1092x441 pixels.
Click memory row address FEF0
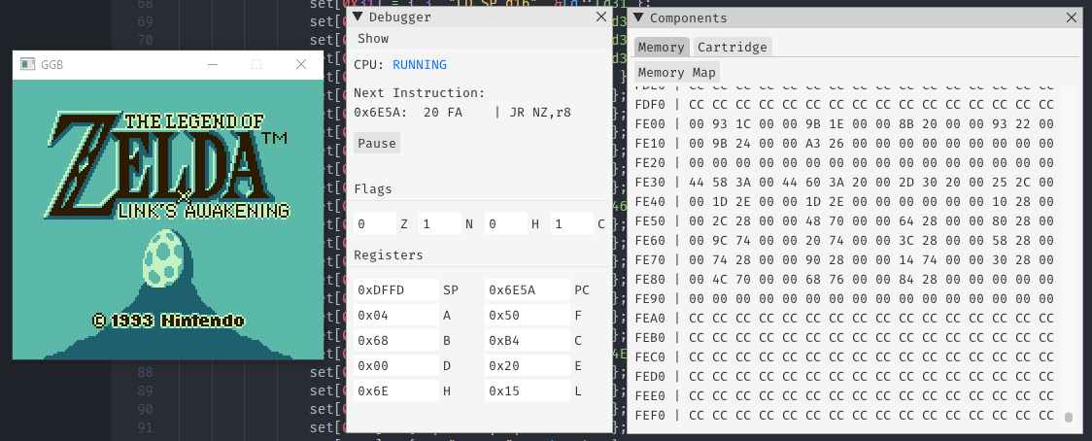point(651,416)
